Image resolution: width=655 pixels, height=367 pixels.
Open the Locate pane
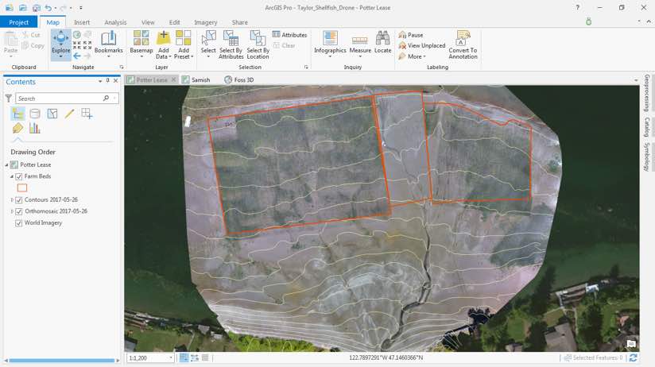pos(382,43)
